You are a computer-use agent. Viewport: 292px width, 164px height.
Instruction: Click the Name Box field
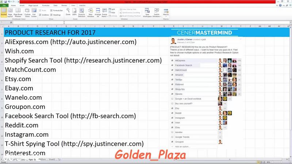click(x=4, y=23)
